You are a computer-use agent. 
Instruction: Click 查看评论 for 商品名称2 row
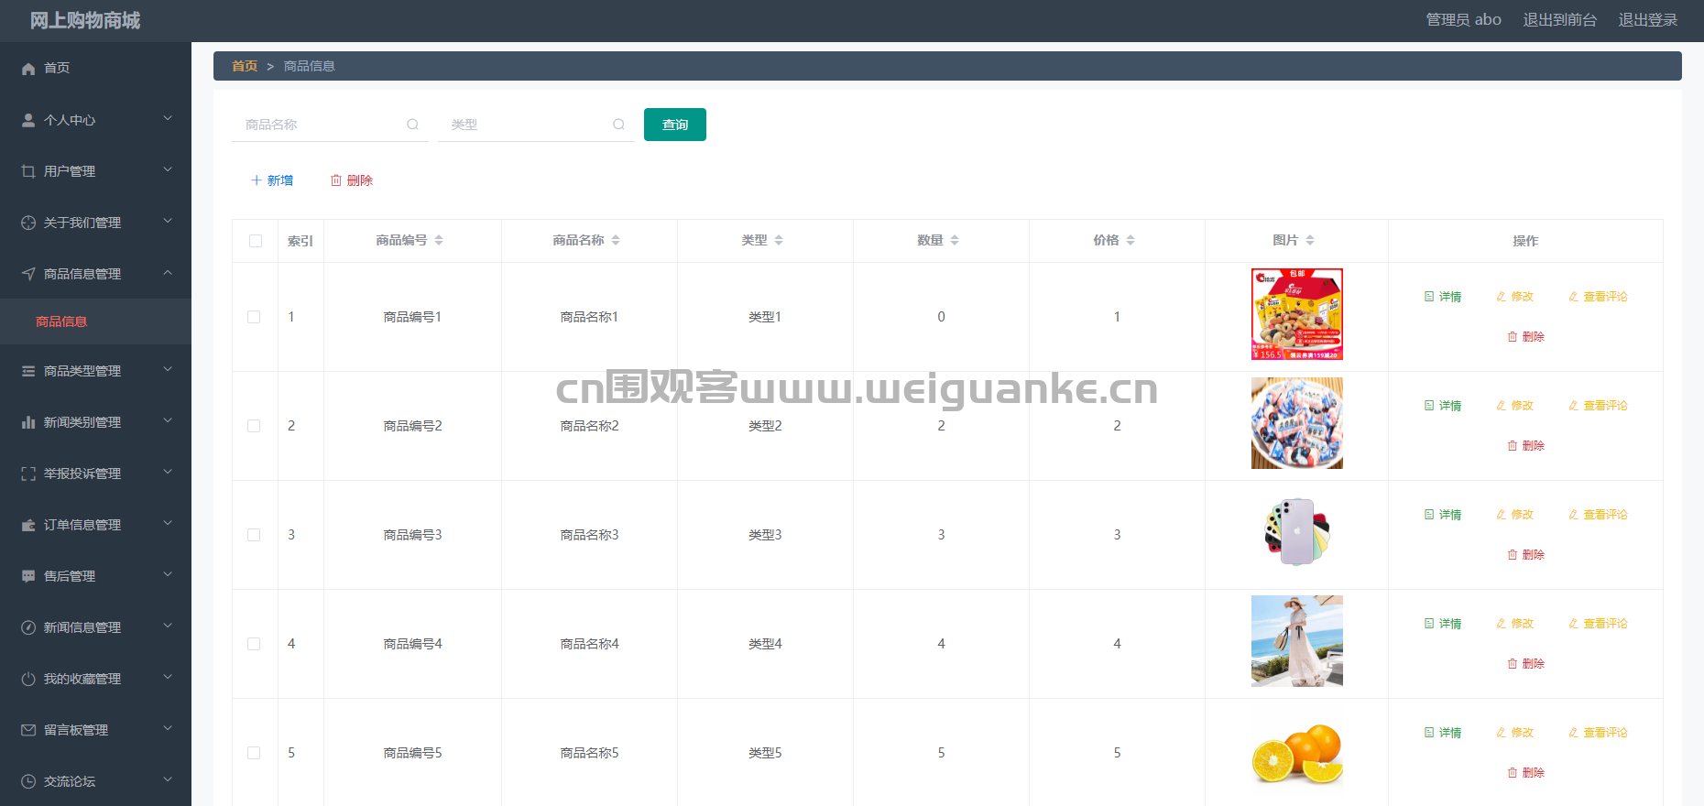click(x=1598, y=406)
